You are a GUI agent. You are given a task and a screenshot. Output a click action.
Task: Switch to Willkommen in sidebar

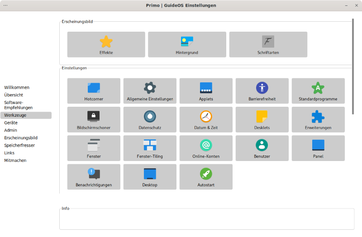17,87
